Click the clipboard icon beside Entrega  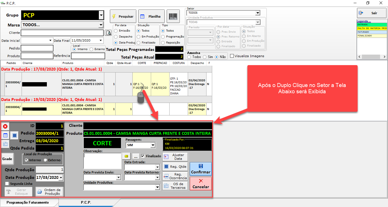point(5,144)
